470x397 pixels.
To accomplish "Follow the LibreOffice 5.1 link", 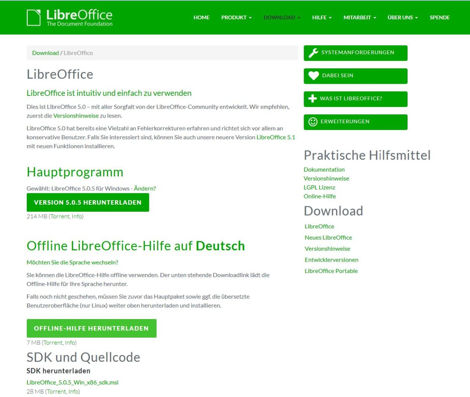I will pyautogui.click(x=276, y=137).
